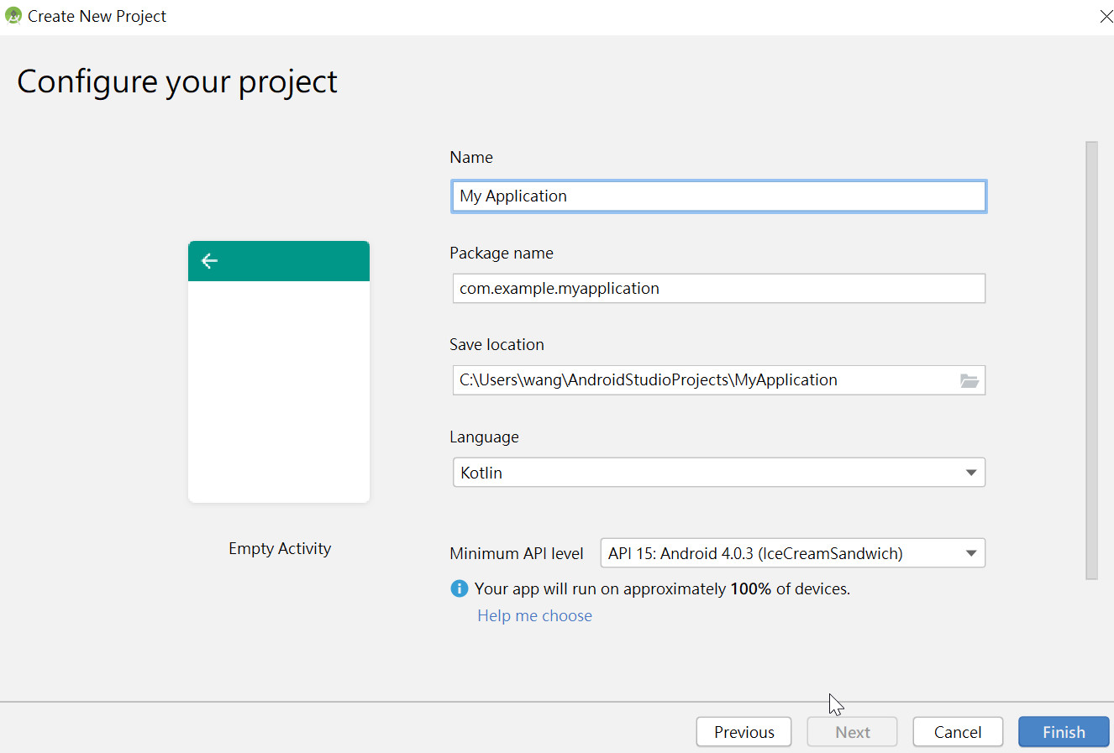The width and height of the screenshot is (1114, 753).
Task: Open the Language dropdown showing Kotlin
Action: pos(718,473)
